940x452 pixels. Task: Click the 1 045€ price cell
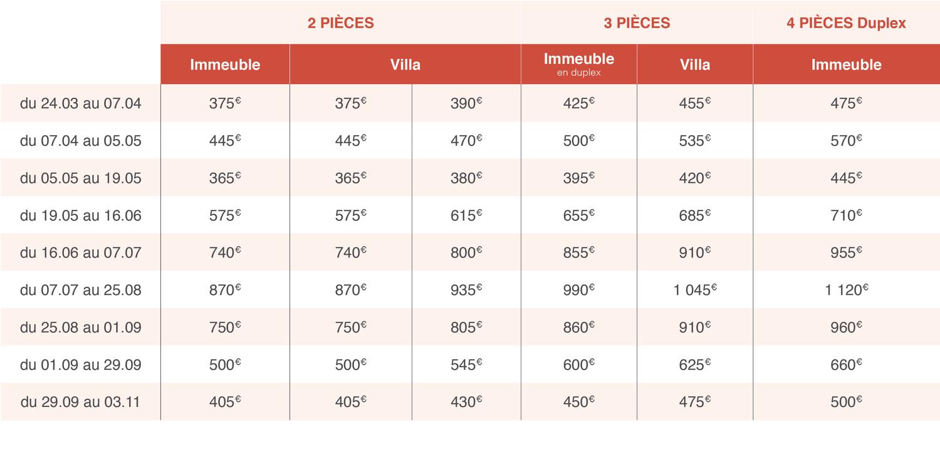pos(695,290)
